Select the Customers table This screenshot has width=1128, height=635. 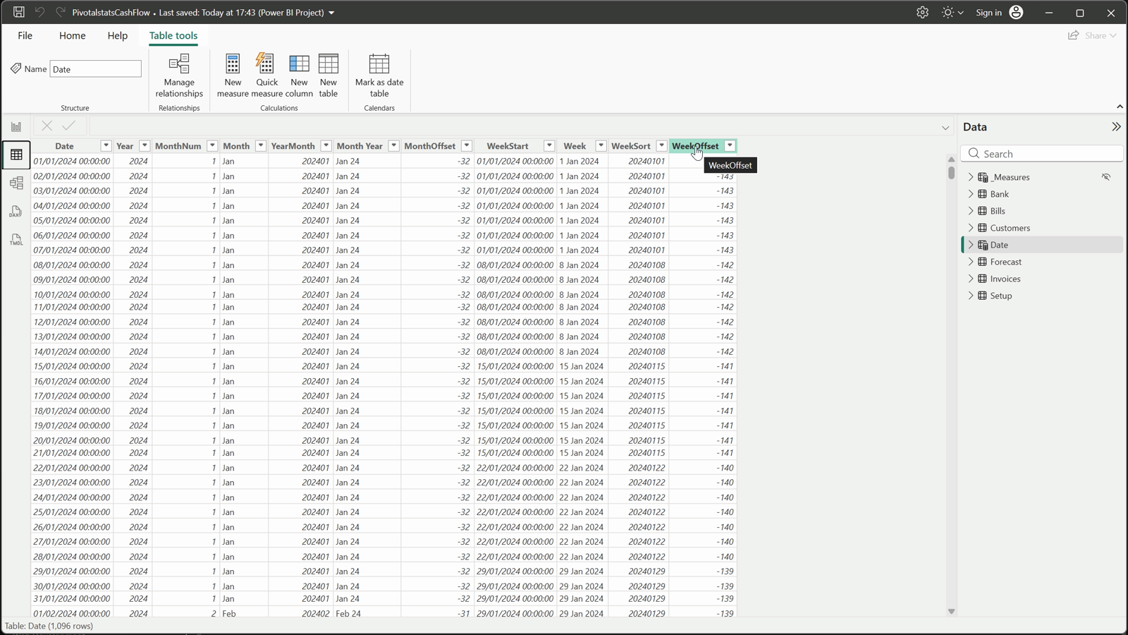pyautogui.click(x=1042, y=228)
